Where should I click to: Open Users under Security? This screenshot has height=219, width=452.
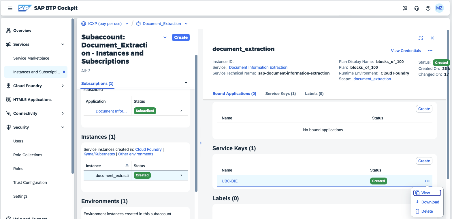click(18, 141)
